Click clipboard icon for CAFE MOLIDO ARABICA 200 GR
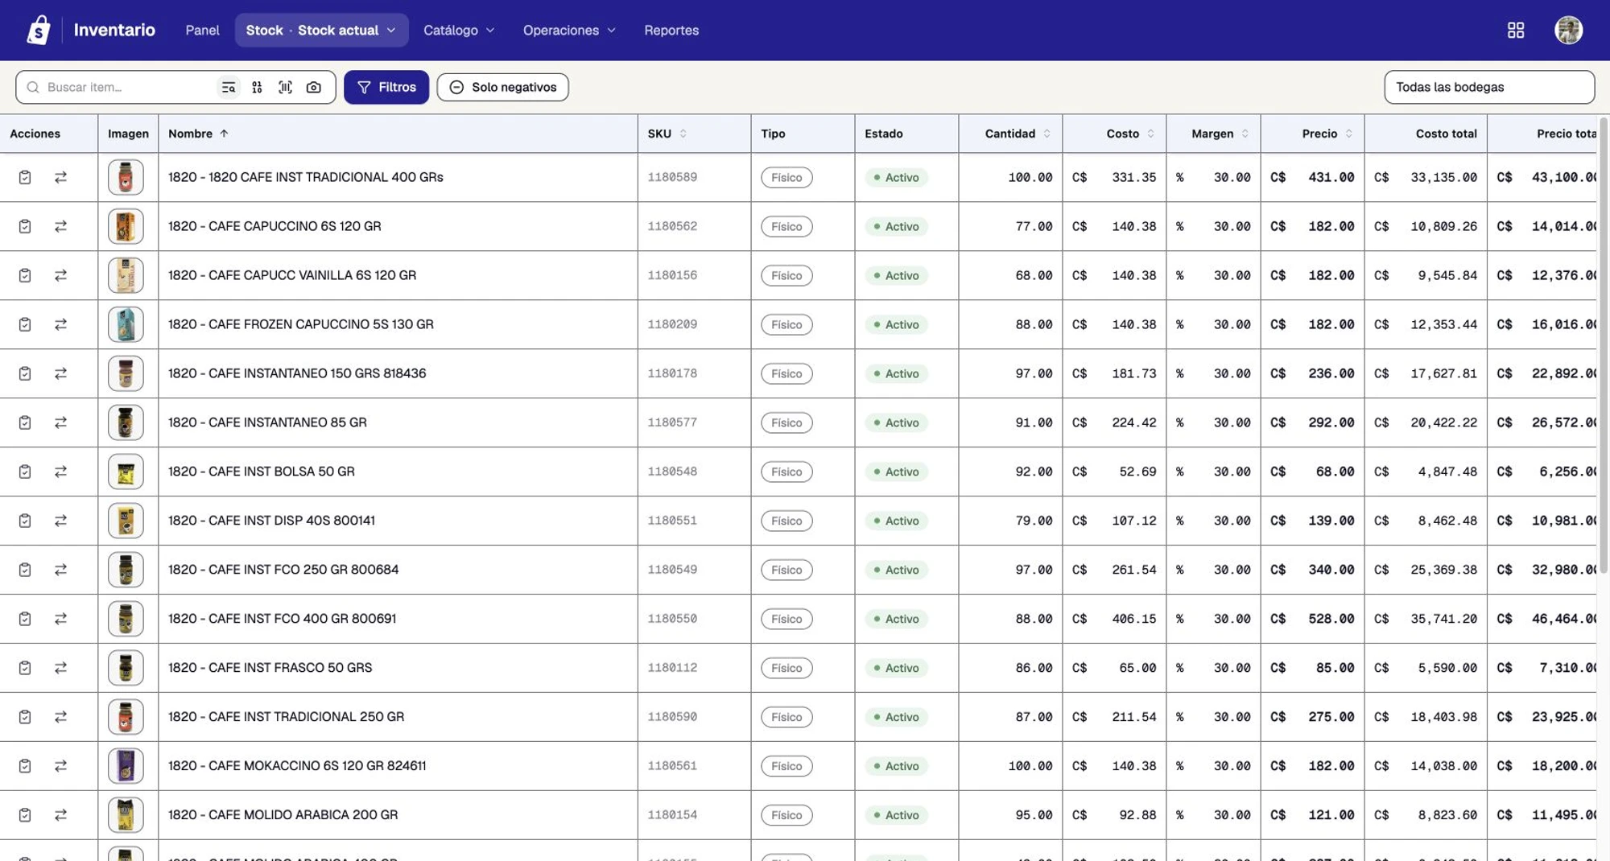This screenshot has width=1610, height=861. tap(25, 815)
